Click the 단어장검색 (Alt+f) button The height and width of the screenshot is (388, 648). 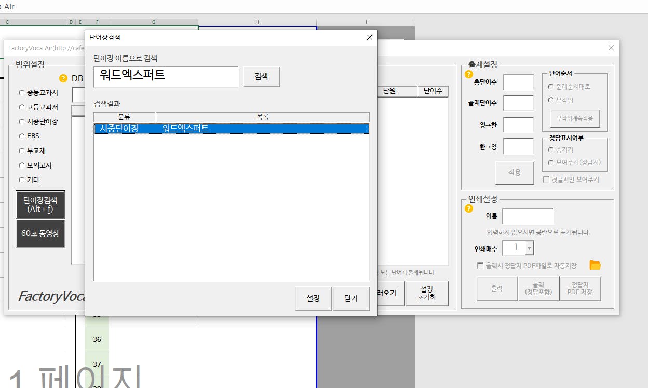pos(40,204)
